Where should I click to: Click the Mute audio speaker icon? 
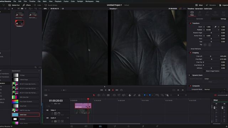click(x=215, y=95)
